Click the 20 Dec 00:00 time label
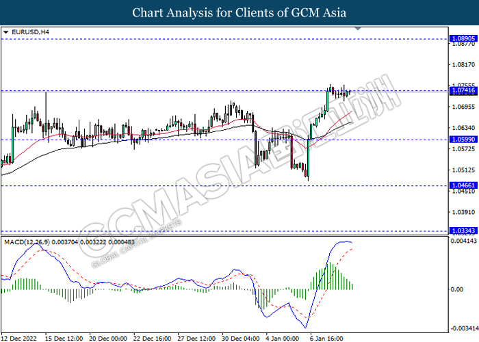This screenshot has width=479, height=342. 108,339
